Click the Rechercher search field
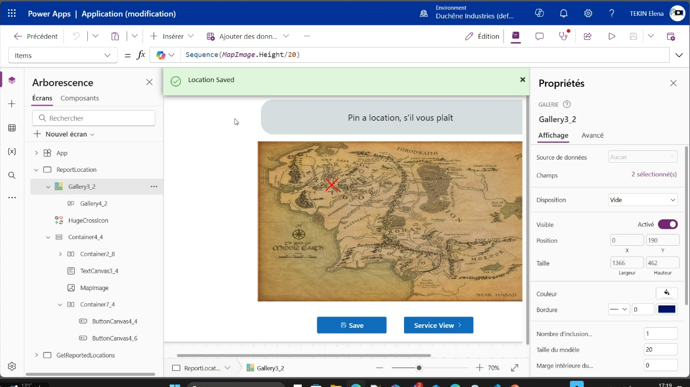 (93, 118)
